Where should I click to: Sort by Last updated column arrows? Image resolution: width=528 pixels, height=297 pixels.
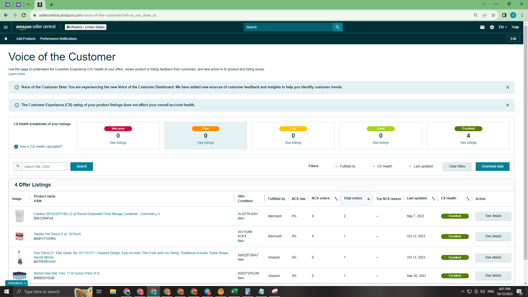[x=433, y=199]
